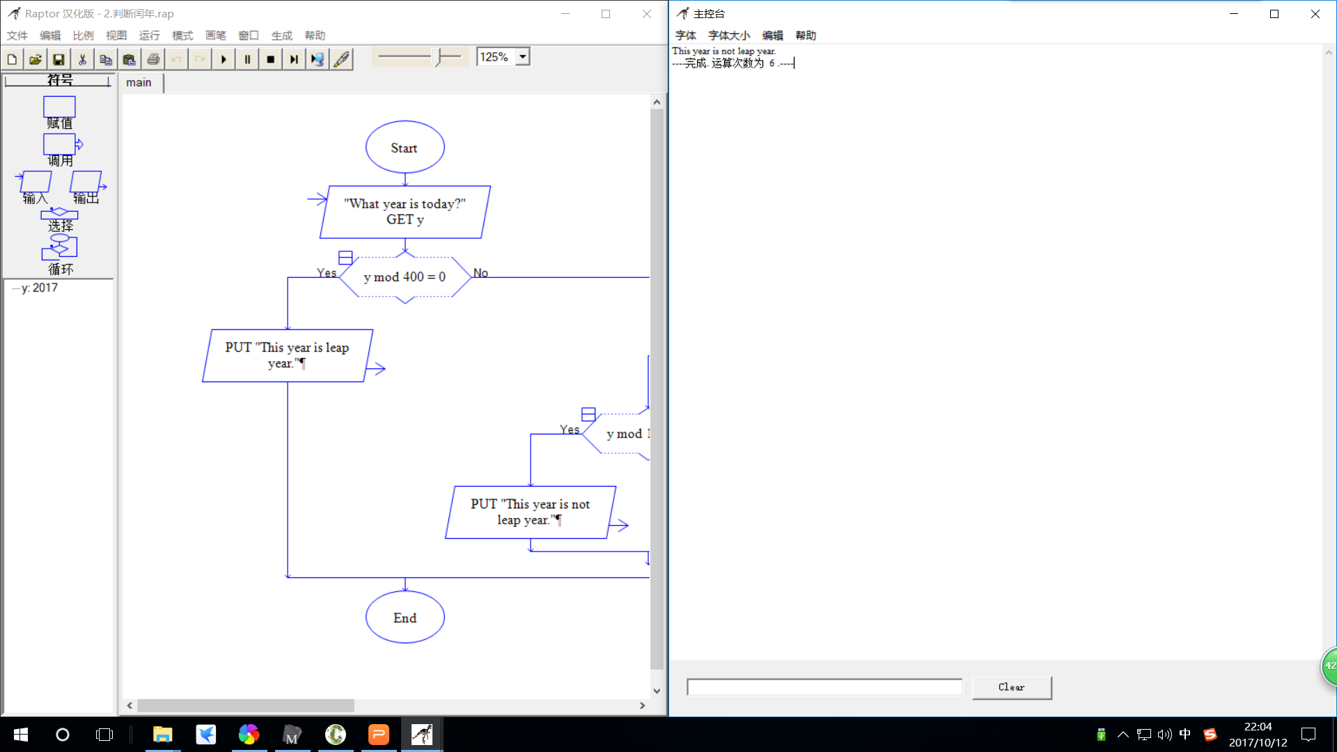Show hidden tray icons chevron
The width and height of the screenshot is (1337, 752).
click(1123, 735)
